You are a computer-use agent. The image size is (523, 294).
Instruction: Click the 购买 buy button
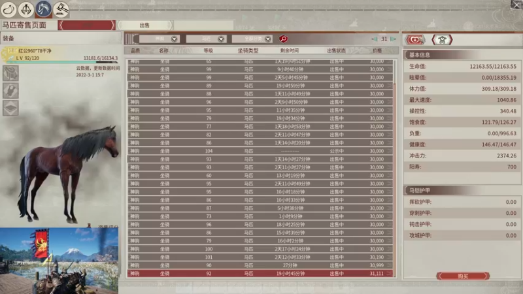(x=463, y=276)
